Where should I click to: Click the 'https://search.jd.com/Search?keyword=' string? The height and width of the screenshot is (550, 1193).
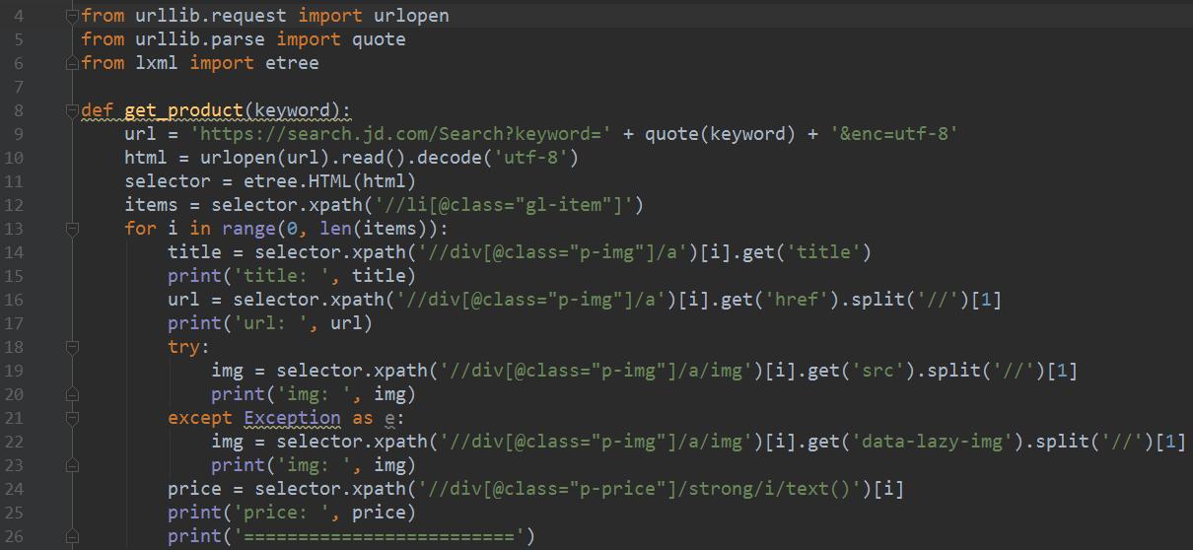coord(400,134)
